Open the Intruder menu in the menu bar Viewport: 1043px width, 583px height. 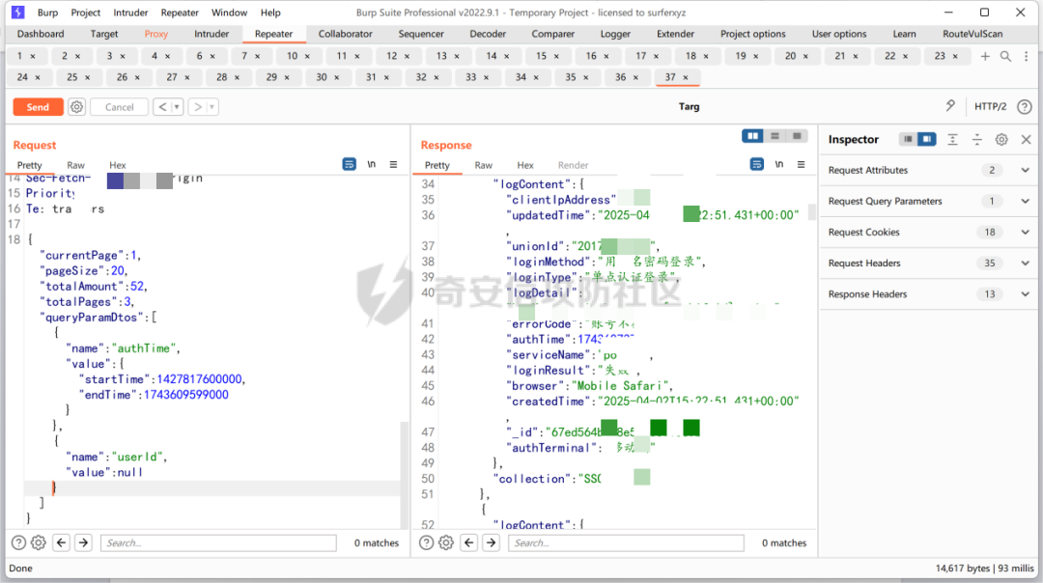coord(130,13)
